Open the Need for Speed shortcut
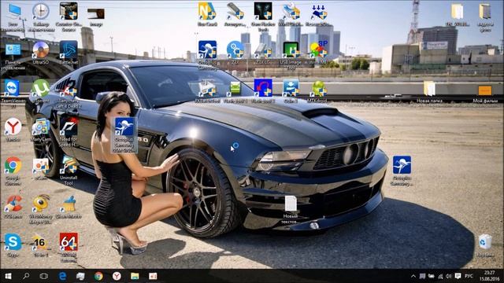Screen dimensions: 504x283 coord(69,127)
